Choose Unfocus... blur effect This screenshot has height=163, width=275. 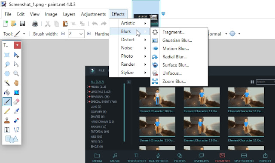click(x=179, y=74)
